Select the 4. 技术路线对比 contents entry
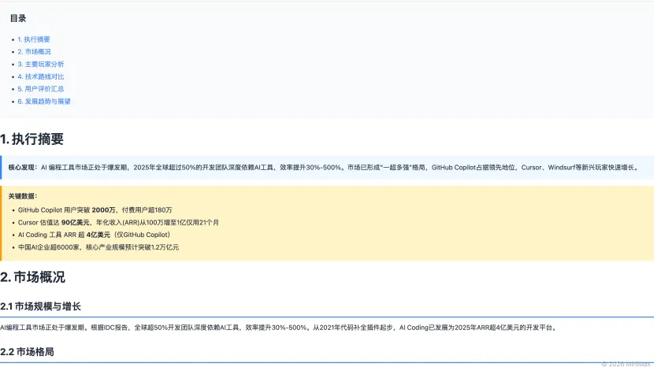 (x=41, y=76)
